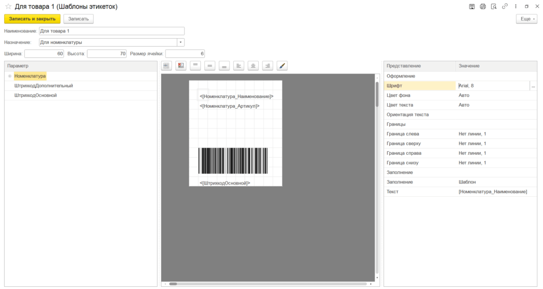Select ШтрихкодОсновной in the parameter list
This screenshot has width=543, height=289.
tap(36, 95)
